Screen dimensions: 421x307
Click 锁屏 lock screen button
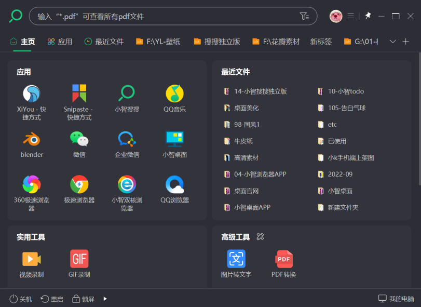pyautogui.click(x=83, y=299)
